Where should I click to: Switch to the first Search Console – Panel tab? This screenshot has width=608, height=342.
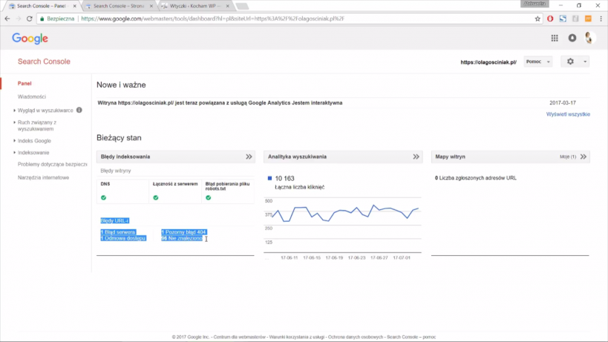(41, 6)
